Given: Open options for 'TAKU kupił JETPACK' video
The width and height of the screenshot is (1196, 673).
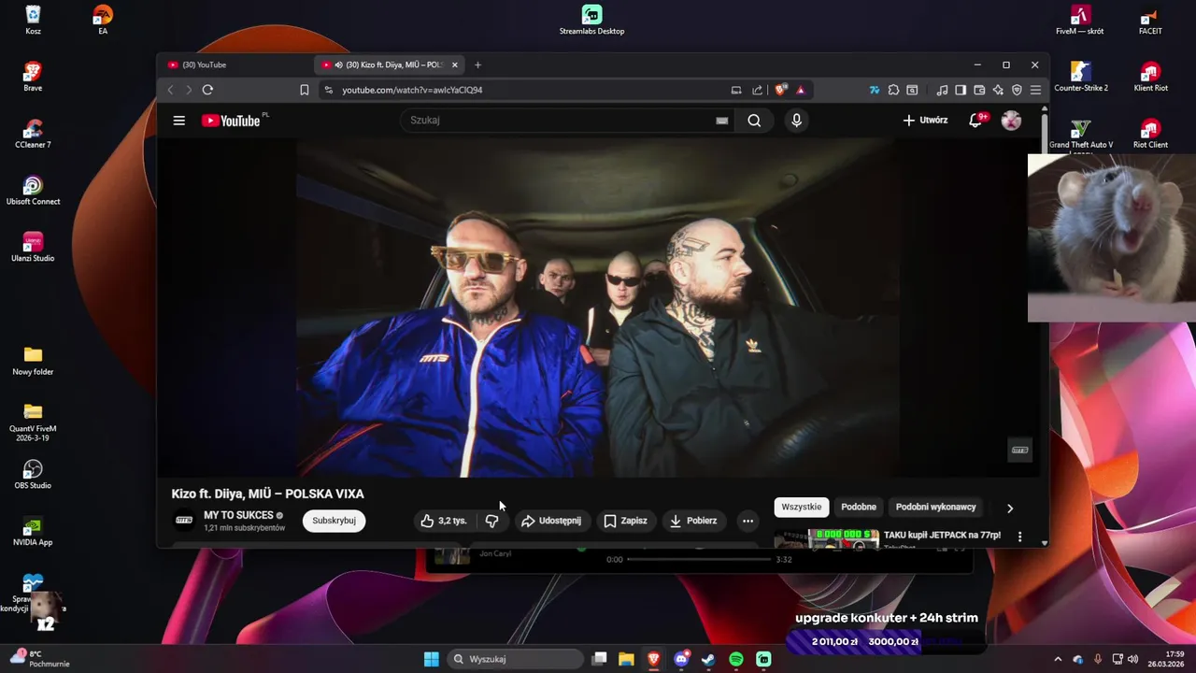Looking at the screenshot, I should point(1019,537).
